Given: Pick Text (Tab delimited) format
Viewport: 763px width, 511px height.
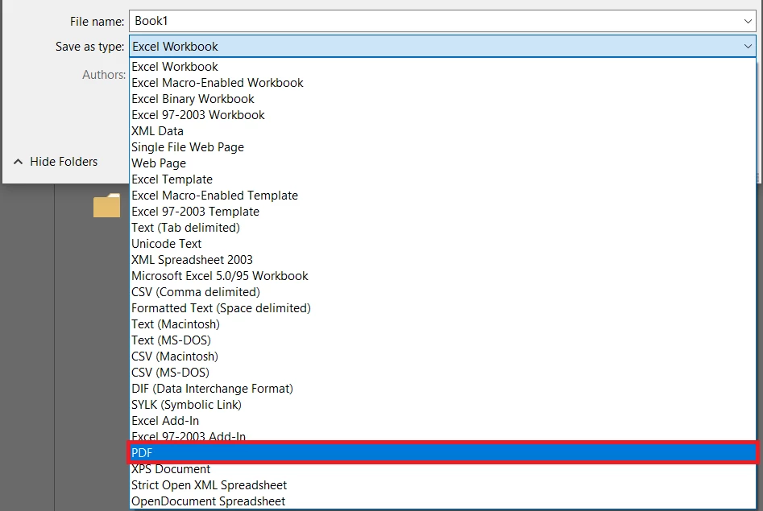Looking at the screenshot, I should [x=443, y=227].
